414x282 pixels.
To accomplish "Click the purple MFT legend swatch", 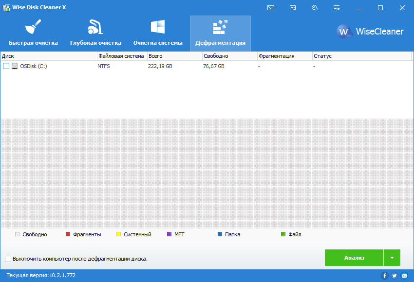I will click(169, 234).
